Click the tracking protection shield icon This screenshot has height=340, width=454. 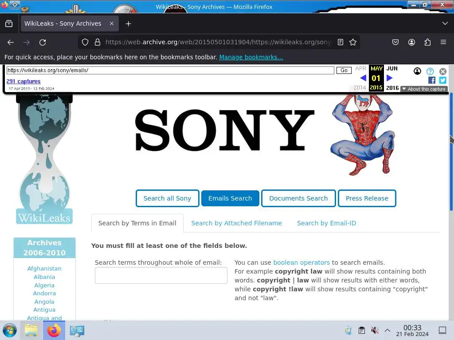point(85,42)
